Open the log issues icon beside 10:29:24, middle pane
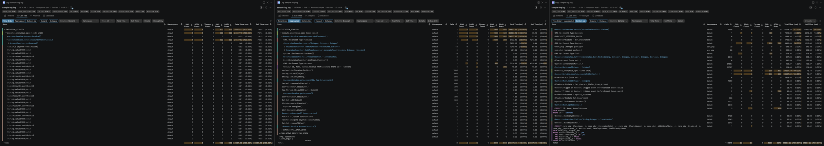 click(346, 8)
